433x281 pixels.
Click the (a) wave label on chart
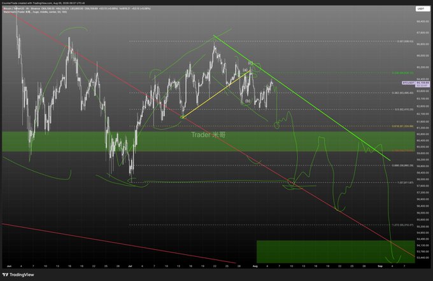245,70
